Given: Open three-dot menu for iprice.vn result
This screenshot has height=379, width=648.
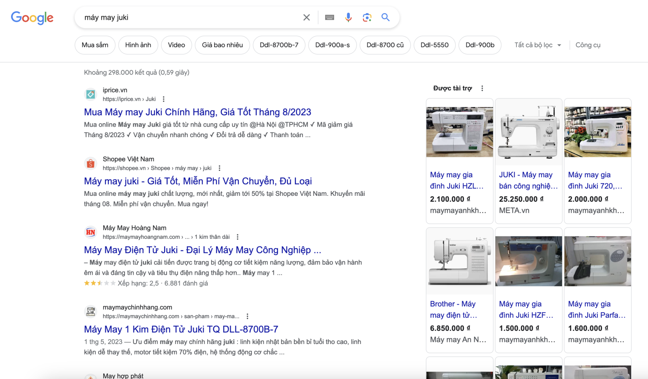Looking at the screenshot, I should click(164, 99).
